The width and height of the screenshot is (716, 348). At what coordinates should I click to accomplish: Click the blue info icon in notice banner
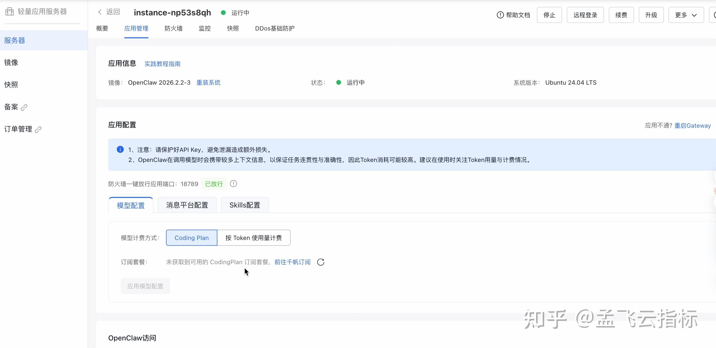pos(120,149)
